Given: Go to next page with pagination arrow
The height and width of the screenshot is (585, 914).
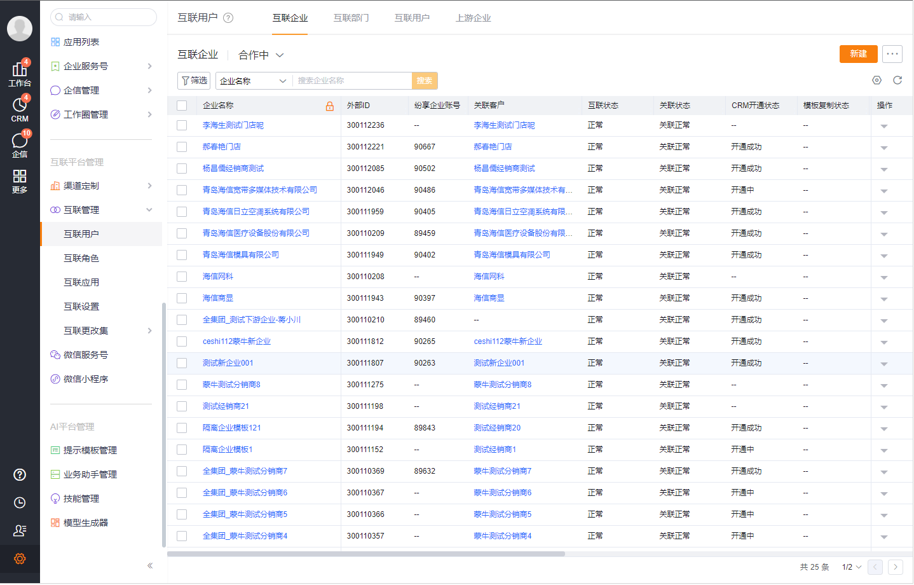Looking at the screenshot, I should click(x=896, y=566).
